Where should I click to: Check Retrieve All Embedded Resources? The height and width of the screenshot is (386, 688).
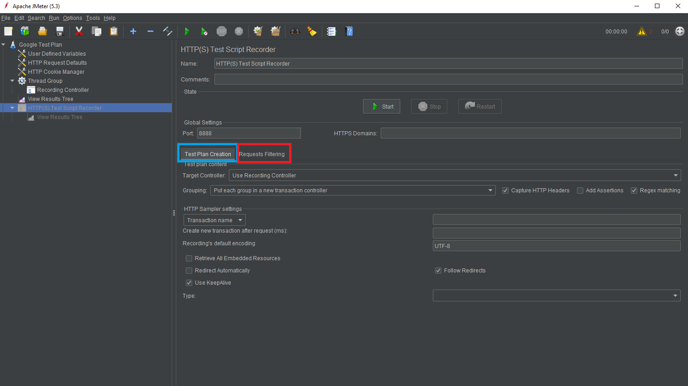(189, 258)
